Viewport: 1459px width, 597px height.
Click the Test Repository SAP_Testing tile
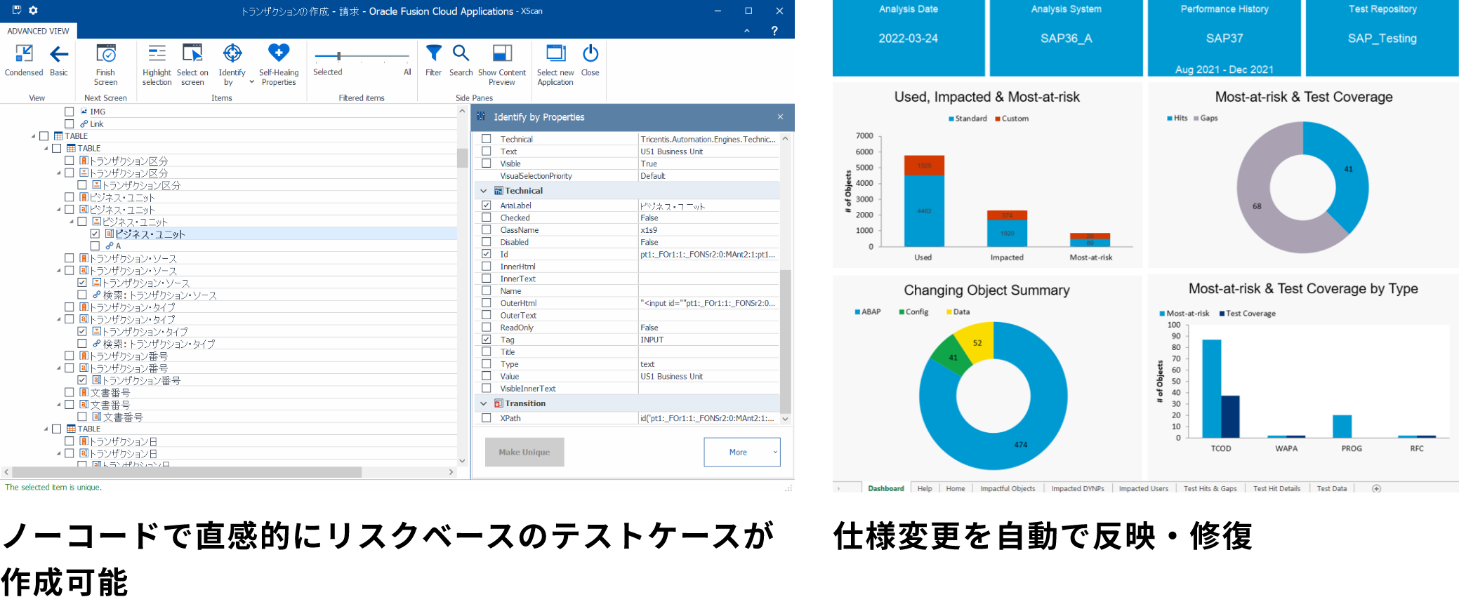[1382, 38]
